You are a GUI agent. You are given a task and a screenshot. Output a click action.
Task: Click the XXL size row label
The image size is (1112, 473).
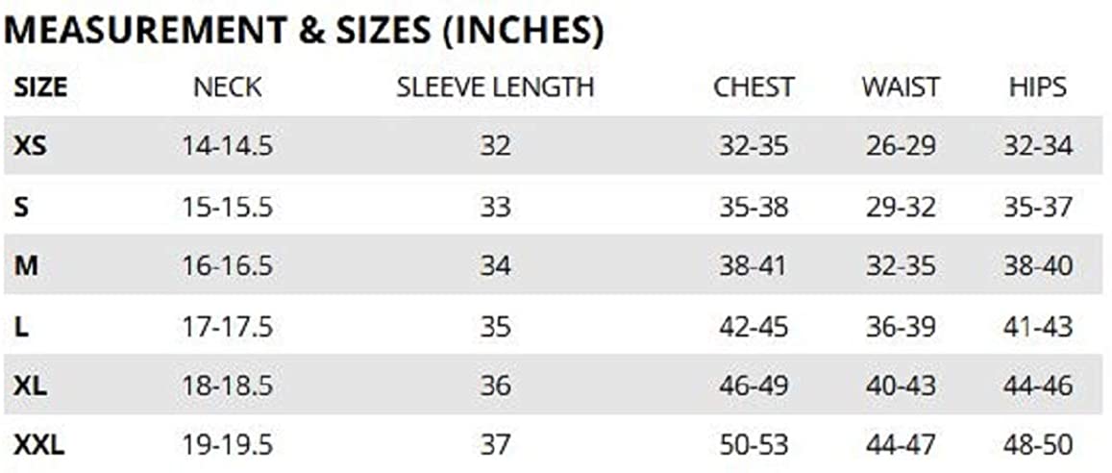tap(39, 445)
